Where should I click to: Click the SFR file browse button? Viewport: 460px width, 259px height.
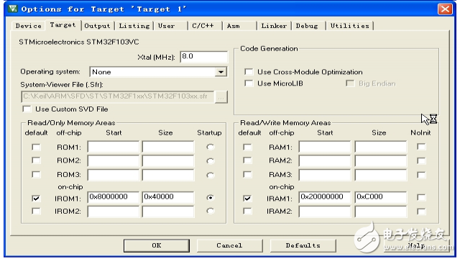click(221, 96)
